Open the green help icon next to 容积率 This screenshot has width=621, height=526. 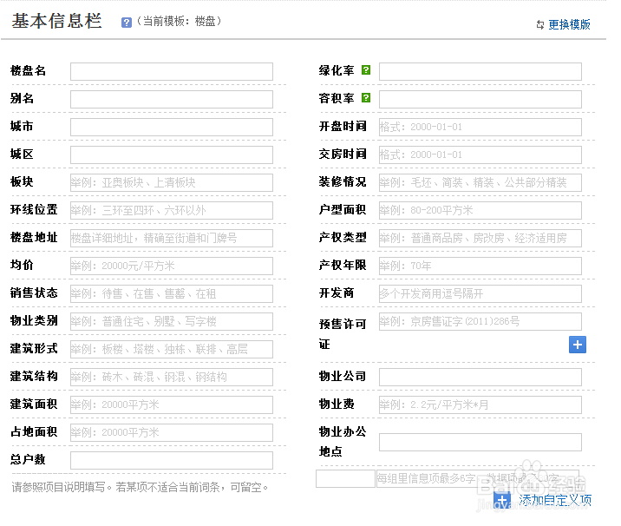click(366, 98)
